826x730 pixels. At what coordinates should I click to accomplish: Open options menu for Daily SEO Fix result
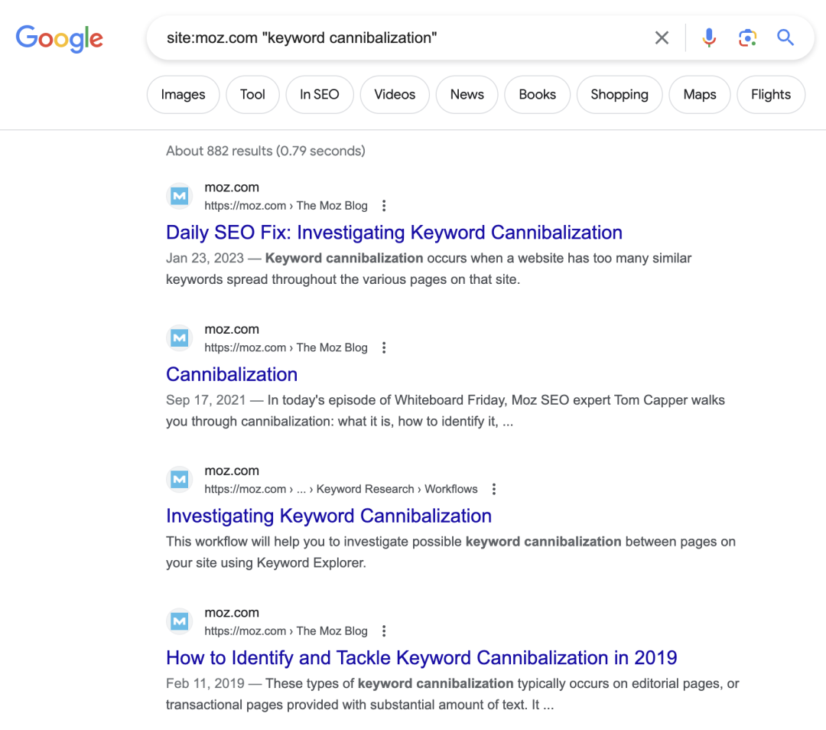[x=384, y=206]
